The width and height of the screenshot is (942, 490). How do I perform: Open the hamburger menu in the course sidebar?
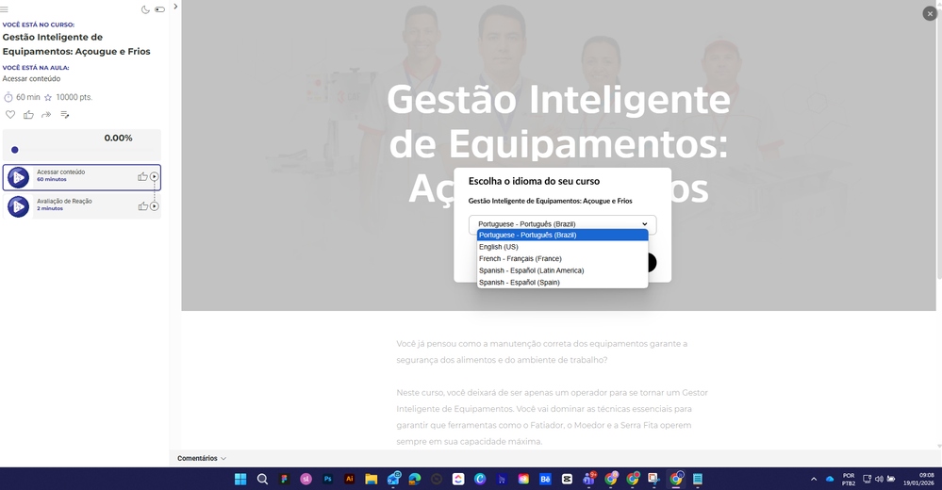[x=4, y=9]
